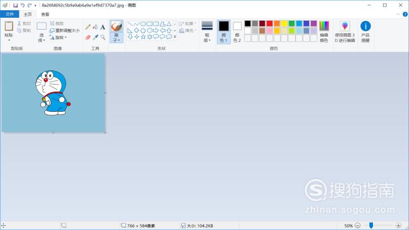This screenshot has width=409, height=230.
Task: Select the Pencil tool
Action: point(88,27)
